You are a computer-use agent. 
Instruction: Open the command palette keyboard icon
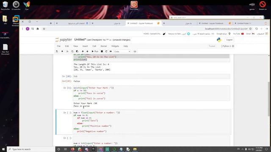135,52
